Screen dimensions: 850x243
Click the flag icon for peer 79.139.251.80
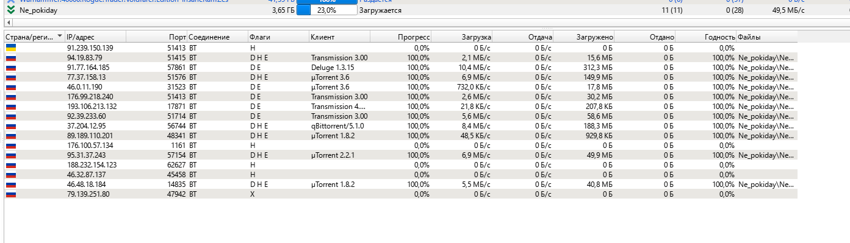[x=10, y=194]
